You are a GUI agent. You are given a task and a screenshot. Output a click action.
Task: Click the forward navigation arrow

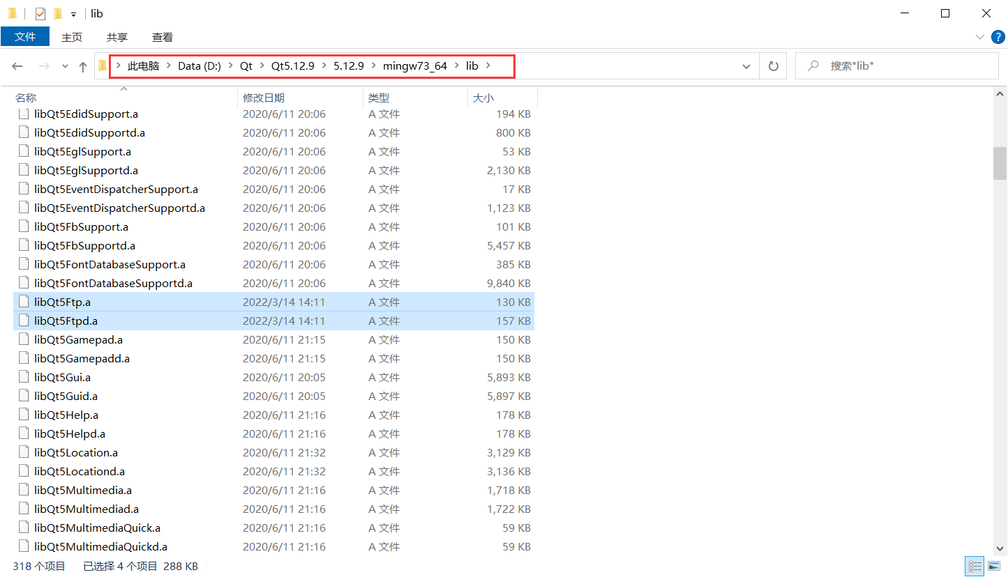43,66
